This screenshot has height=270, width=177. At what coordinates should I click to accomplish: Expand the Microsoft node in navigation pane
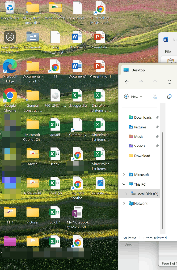click(124, 175)
